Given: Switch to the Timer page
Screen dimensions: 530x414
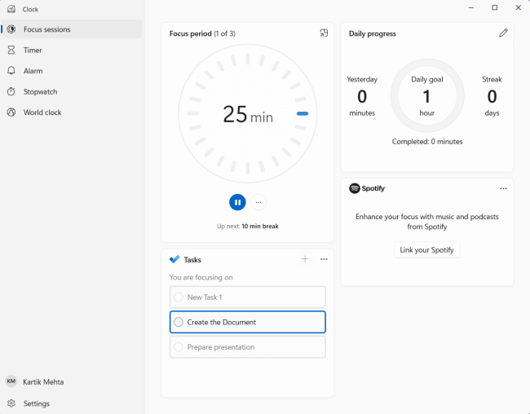Looking at the screenshot, I should (71, 50).
